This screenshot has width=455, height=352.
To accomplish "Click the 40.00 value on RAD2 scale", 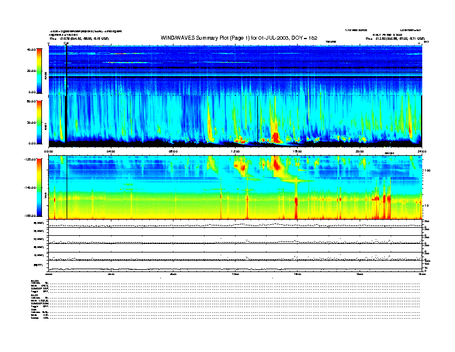I will 31,50.
